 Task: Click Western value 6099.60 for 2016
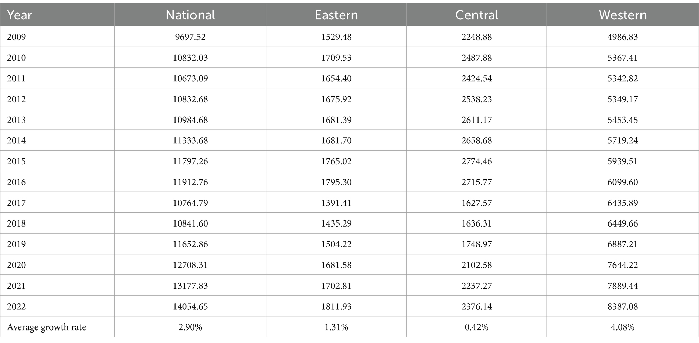(623, 182)
